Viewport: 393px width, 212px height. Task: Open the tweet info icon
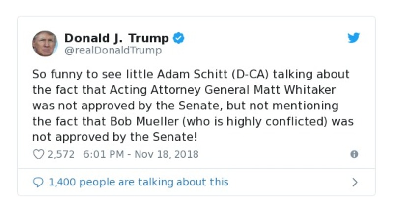pyautogui.click(x=354, y=154)
